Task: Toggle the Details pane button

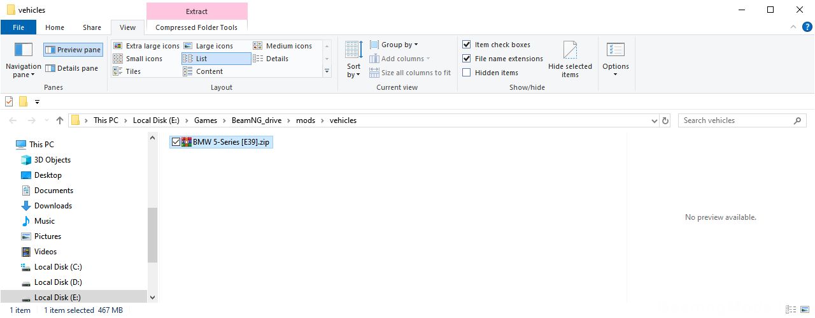Action: [71, 68]
